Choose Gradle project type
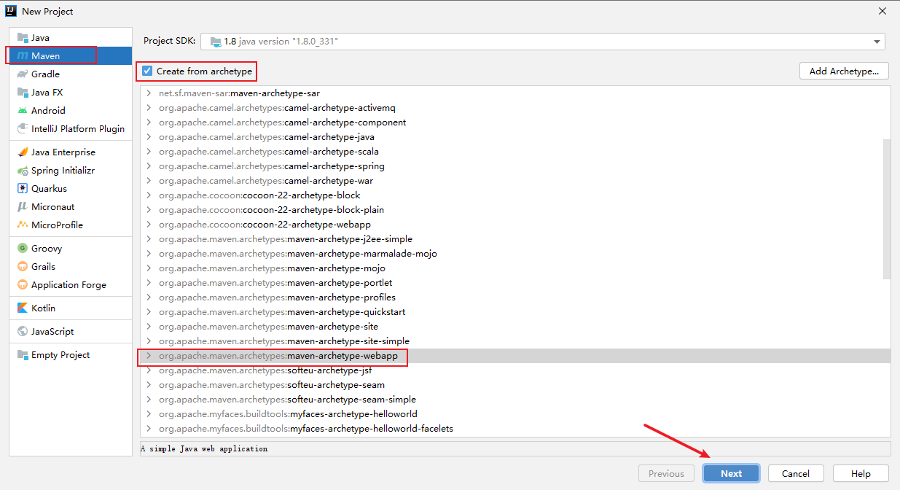 coord(71,74)
